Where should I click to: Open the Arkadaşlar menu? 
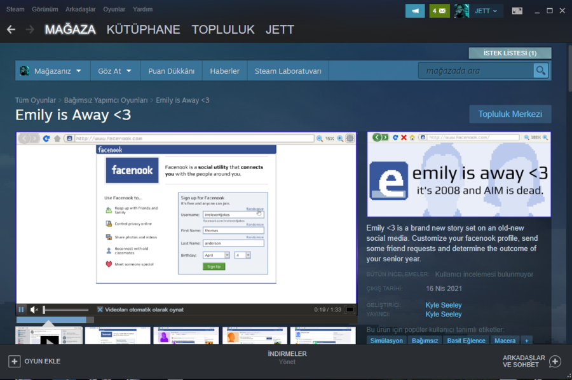80,9
